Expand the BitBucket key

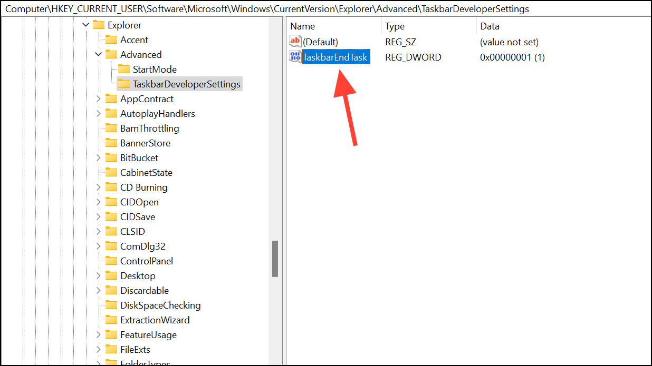(98, 157)
